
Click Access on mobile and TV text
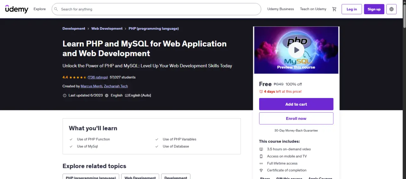point(287,156)
